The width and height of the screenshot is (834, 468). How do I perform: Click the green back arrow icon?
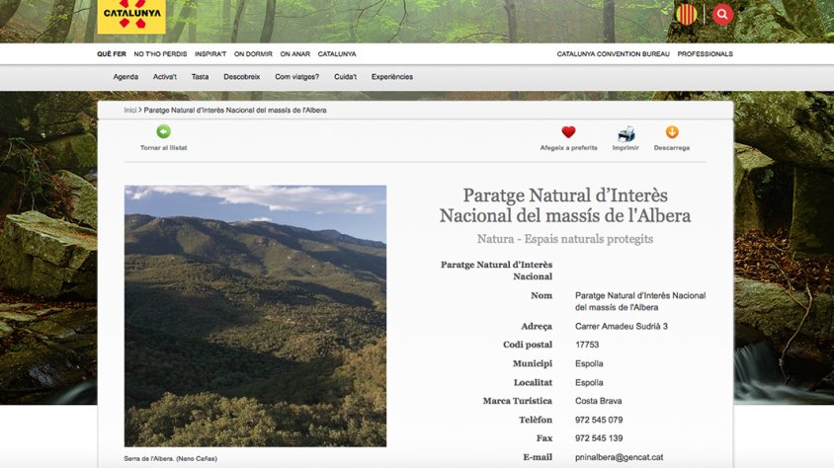coord(163,131)
